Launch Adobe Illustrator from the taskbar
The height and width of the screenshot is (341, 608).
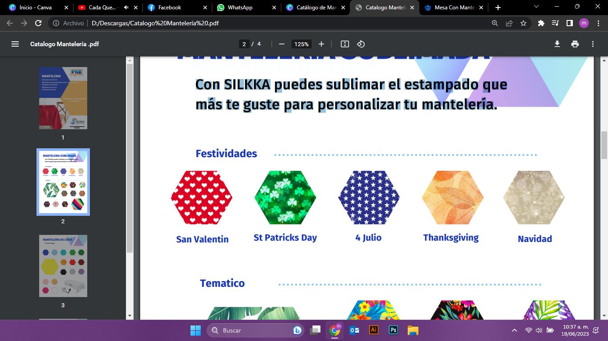[x=374, y=330]
